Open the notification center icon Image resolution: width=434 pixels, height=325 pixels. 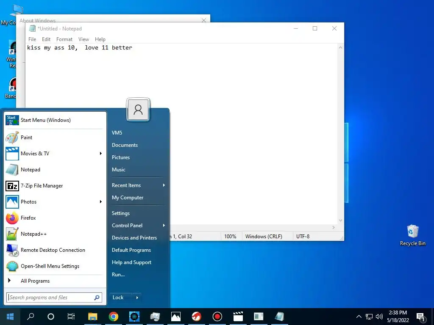click(x=421, y=317)
